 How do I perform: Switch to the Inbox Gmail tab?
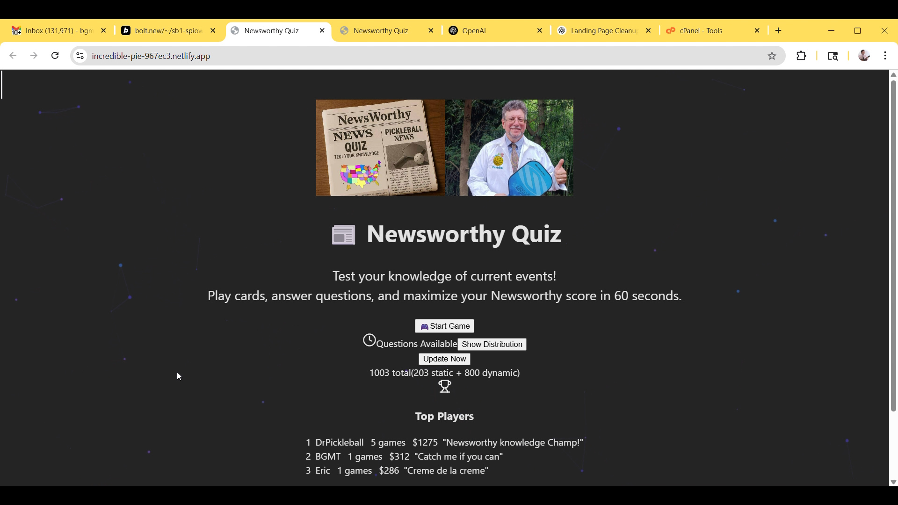click(x=54, y=31)
